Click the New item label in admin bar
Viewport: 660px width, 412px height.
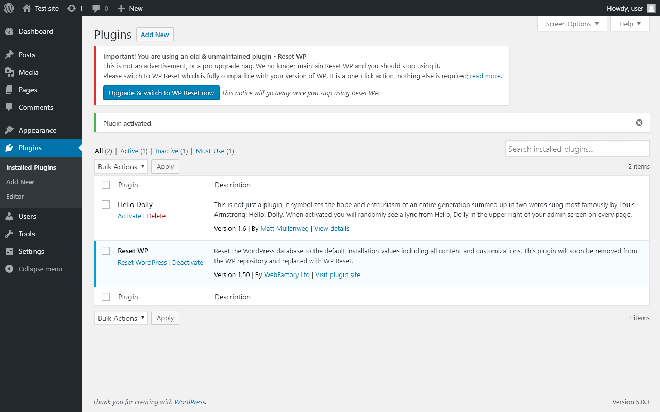pos(136,8)
